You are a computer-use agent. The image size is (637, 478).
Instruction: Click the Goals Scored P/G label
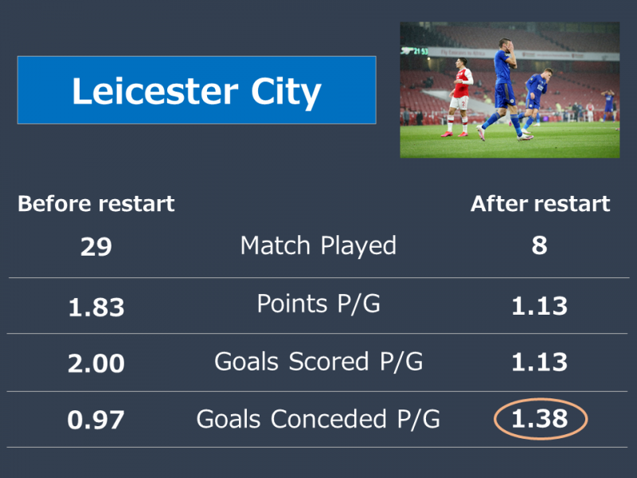pos(318,362)
